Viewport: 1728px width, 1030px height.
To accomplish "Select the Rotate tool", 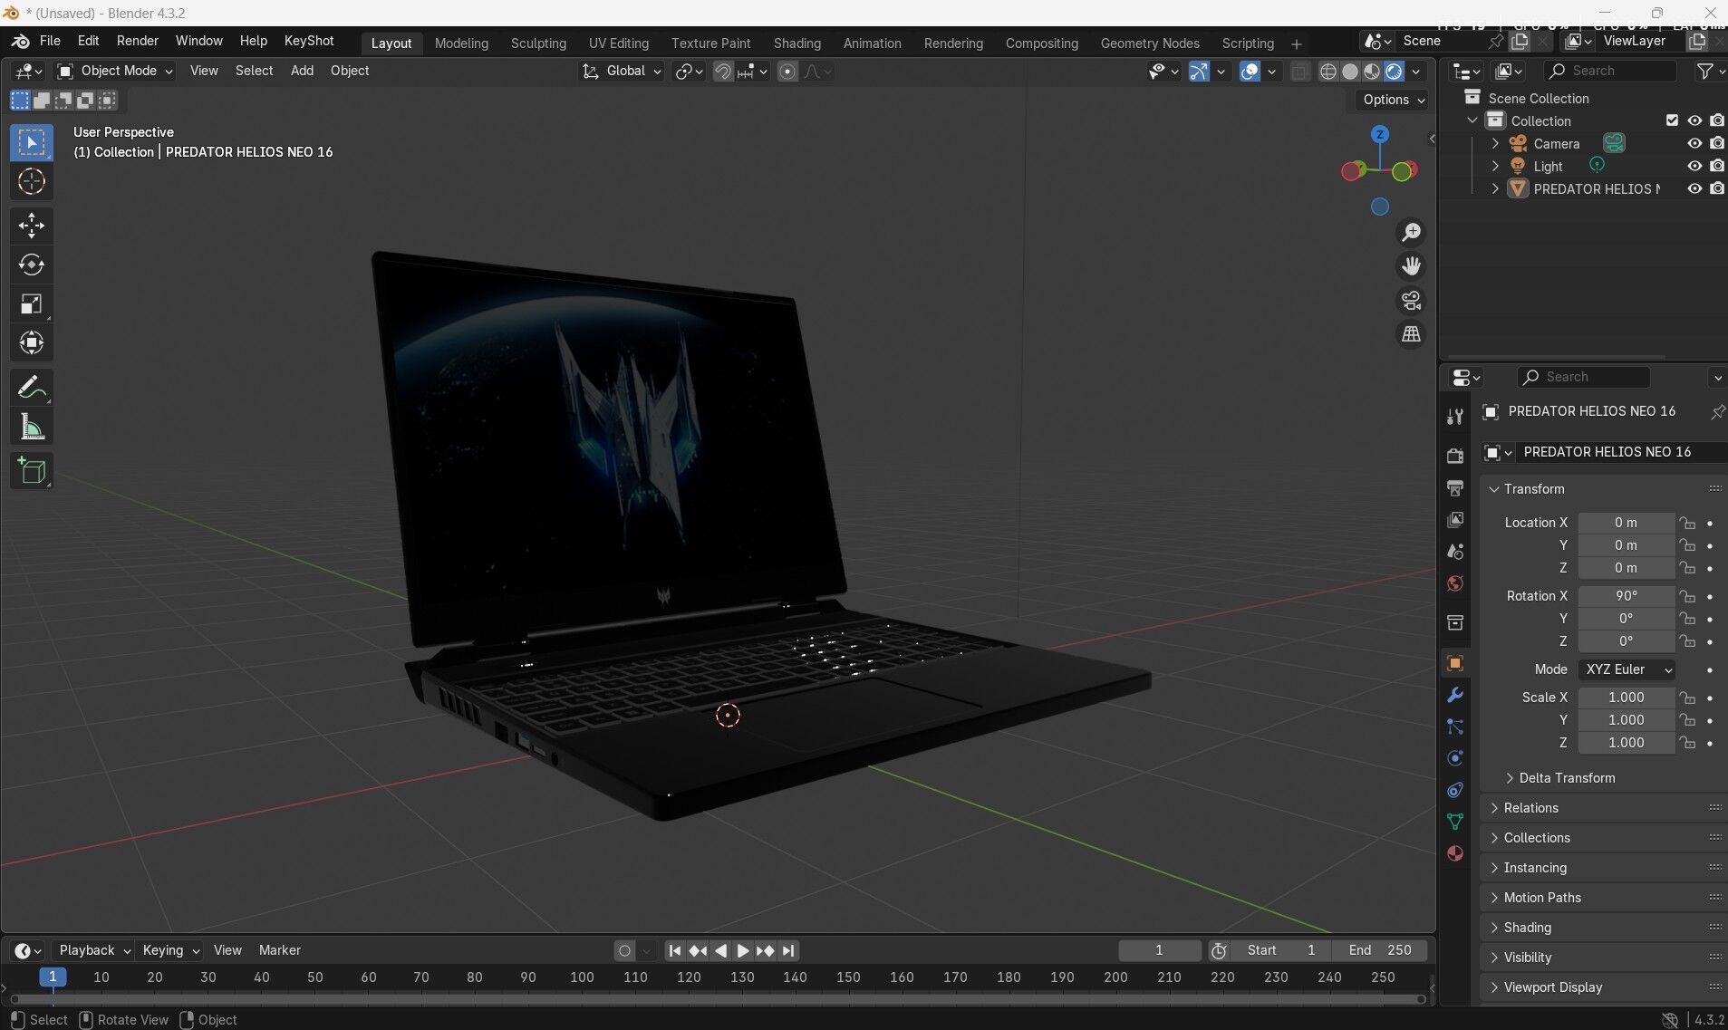I will (32, 265).
